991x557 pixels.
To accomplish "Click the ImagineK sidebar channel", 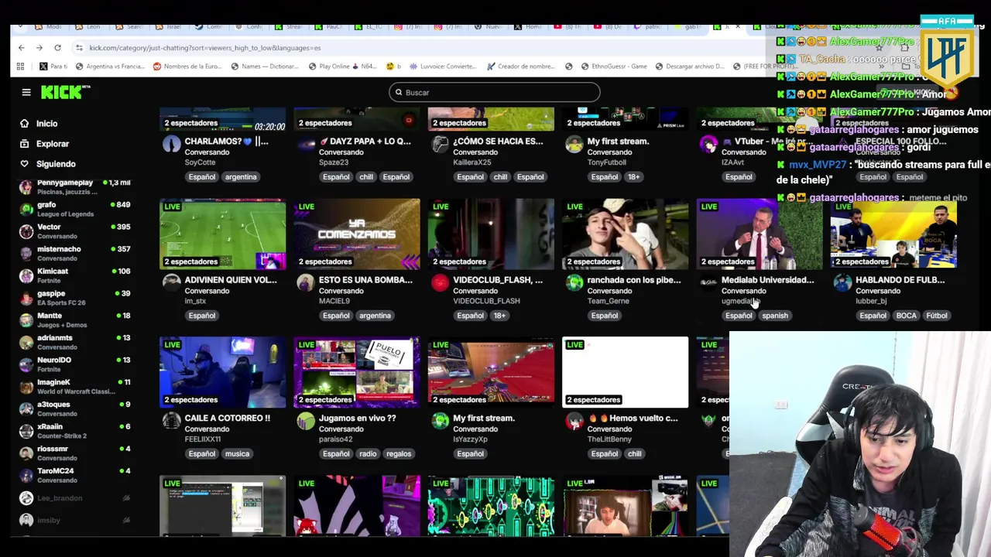I will (74, 386).
